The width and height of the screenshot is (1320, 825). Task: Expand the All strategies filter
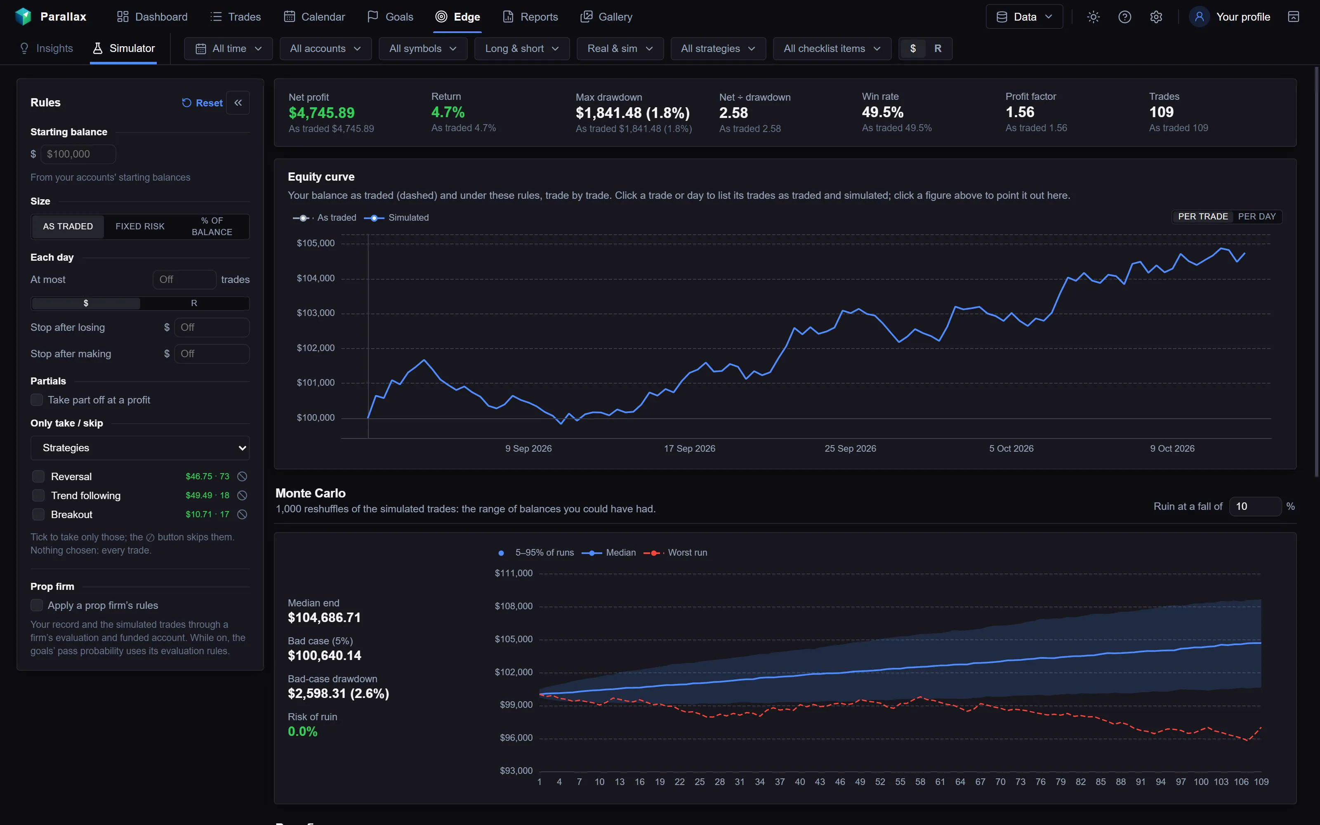click(718, 49)
